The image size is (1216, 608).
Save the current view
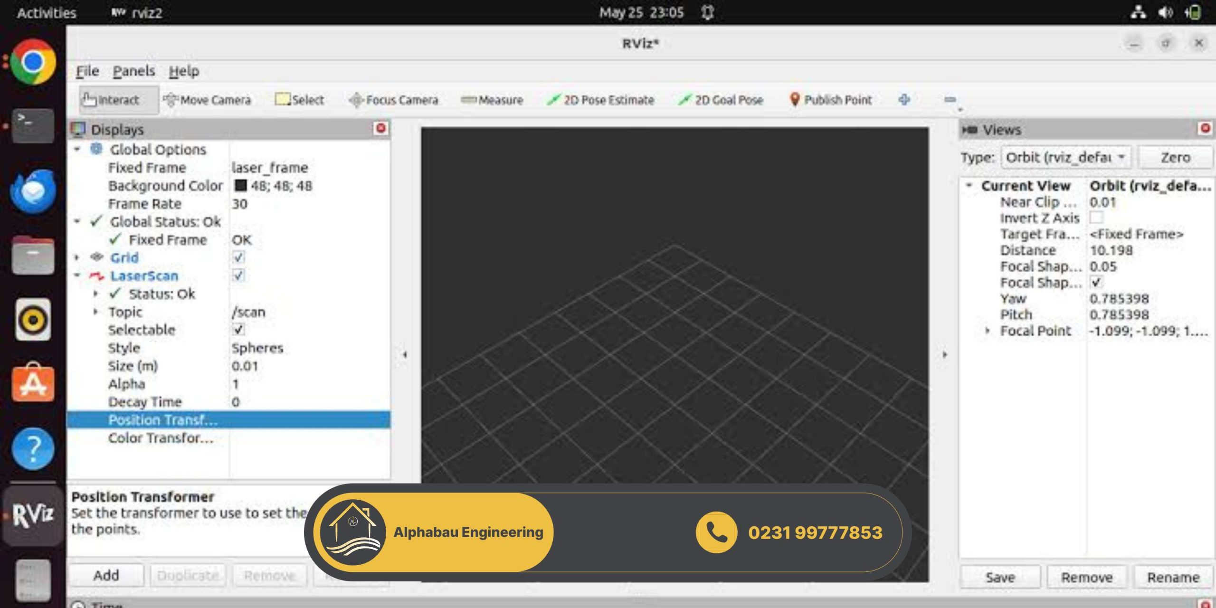tap(1000, 577)
